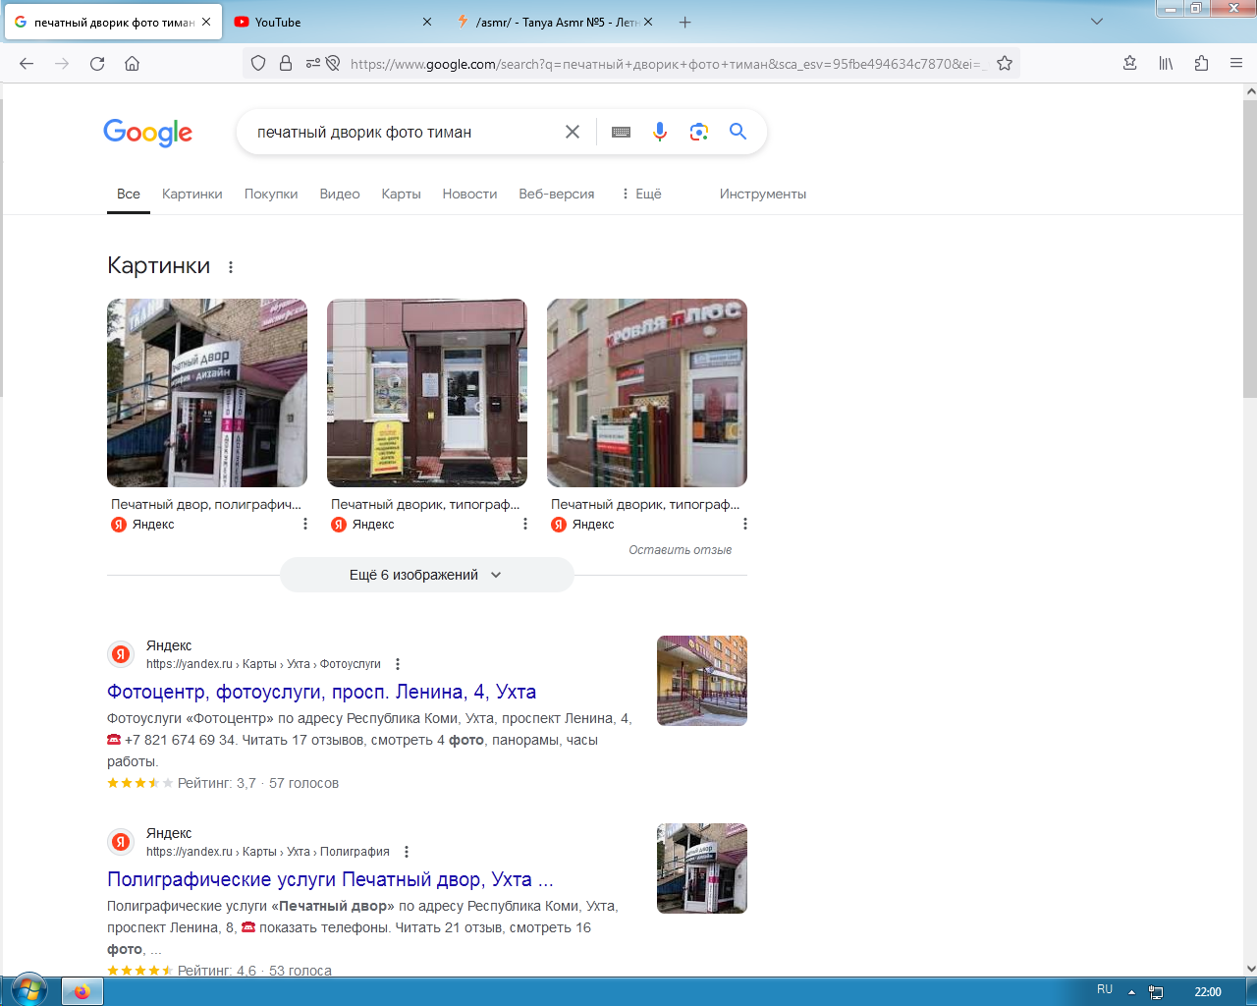This screenshot has height=1006, width=1257.
Task: Open the browser home page
Action: click(x=132, y=64)
